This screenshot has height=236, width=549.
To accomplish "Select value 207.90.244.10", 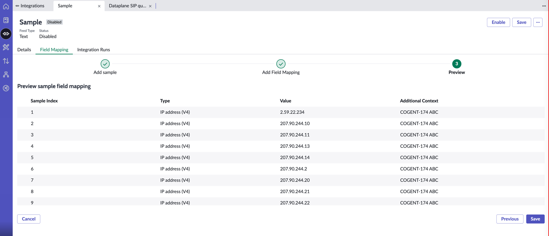I will click(x=295, y=124).
